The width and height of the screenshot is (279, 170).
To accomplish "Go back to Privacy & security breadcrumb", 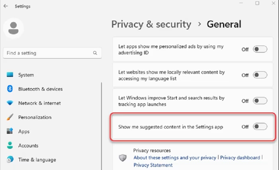I will 151,24.
